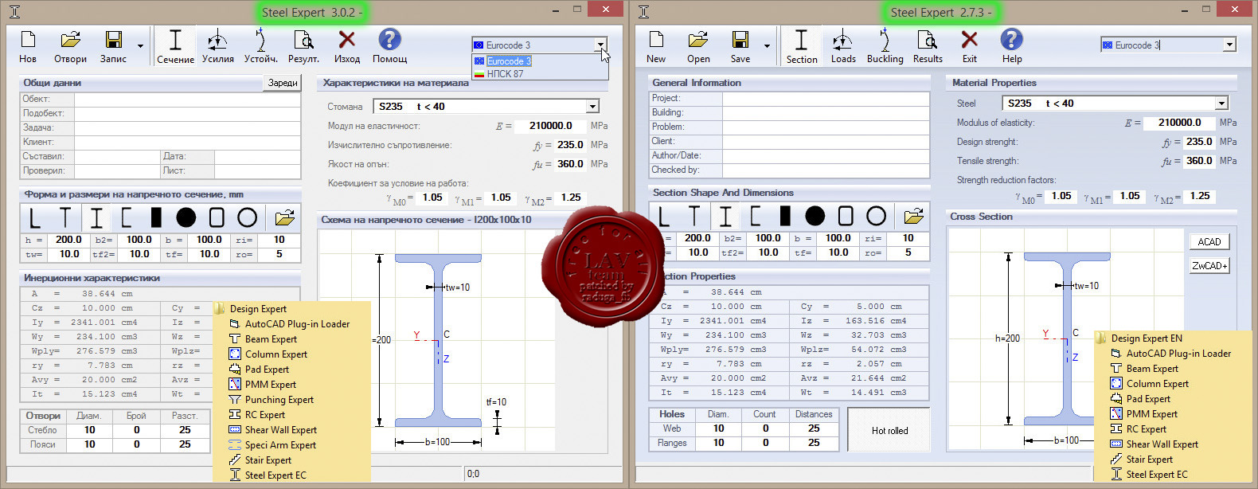This screenshot has height=489, width=1258.
Task: Select the hollow rectangular tube shape in 3.0.2
Action: click(x=217, y=217)
